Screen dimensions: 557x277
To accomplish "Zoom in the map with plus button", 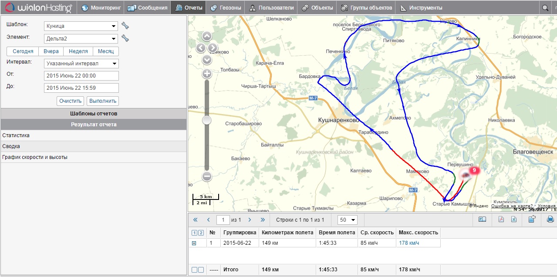I will pos(207,74).
